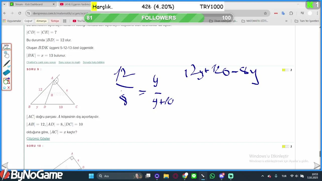Click Chatbot'a canlı soru sorun link
Screen dimensions: 322x181
[x=41, y=62]
